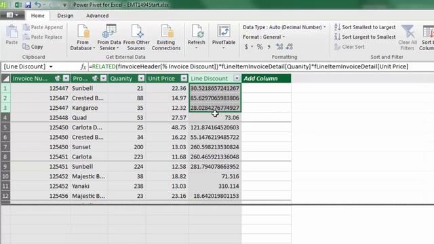This screenshot has width=434, height=244.
Task: Click invoice cell 125448
Action: click(41, 117)
